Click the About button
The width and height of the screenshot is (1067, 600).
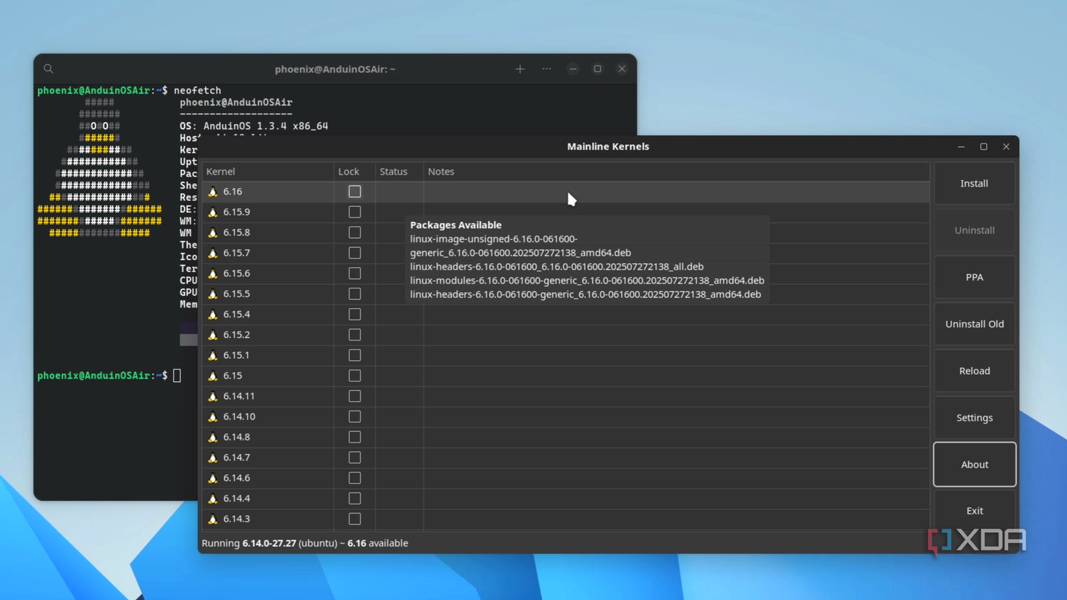974,464
